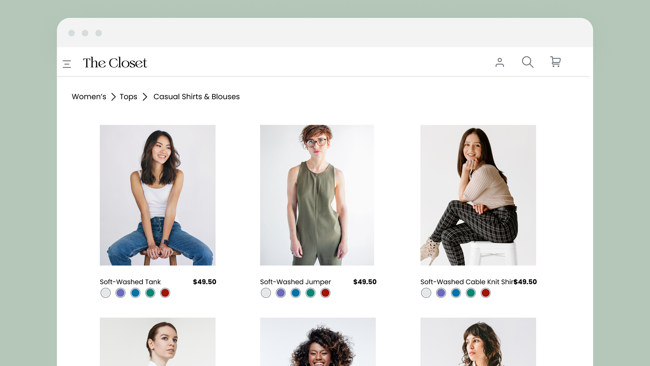
Task: Select purple swatch for Soft-Washed Tank
Action: (x=121, y=293)
